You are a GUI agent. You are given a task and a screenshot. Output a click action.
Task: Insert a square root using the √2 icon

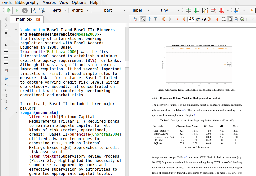click(x=6, y=108)
